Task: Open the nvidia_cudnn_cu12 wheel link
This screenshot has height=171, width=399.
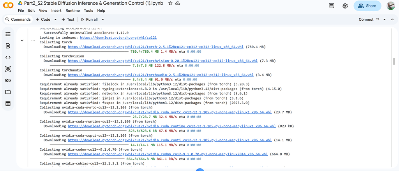Action: 168,154
